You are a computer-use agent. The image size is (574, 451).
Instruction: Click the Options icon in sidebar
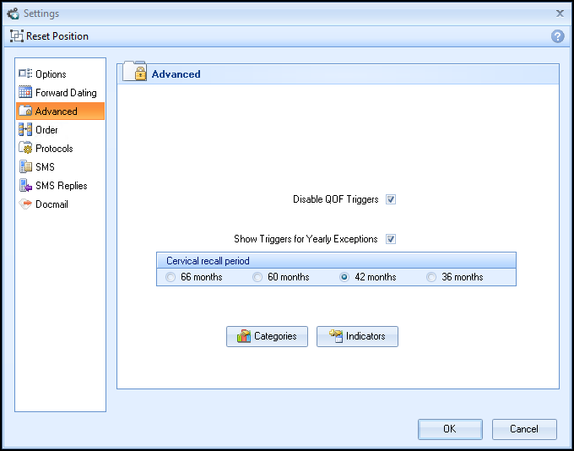coord(25,74)
